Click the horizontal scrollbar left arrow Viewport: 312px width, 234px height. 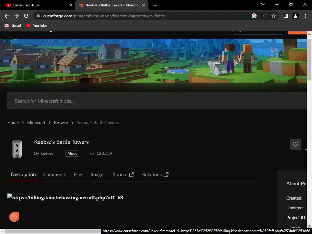click(2, 232)
